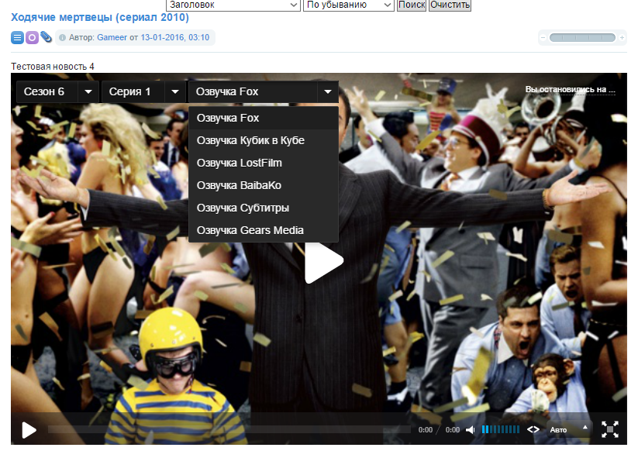Viewport: 638px width, 451px height.
Task: Open the Заголовок search field dropdown
Action: point(233,5)
